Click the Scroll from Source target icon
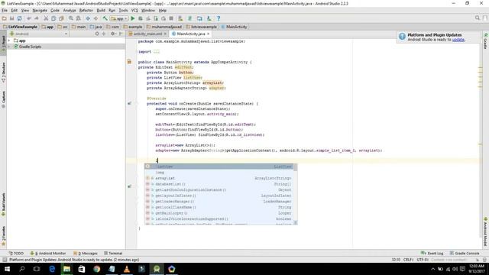Screen dimensions: 489x275 [x=97, y=34]
